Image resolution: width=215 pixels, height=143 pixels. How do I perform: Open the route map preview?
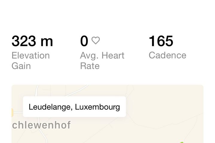pyautogui.click(x=107, y=114)
